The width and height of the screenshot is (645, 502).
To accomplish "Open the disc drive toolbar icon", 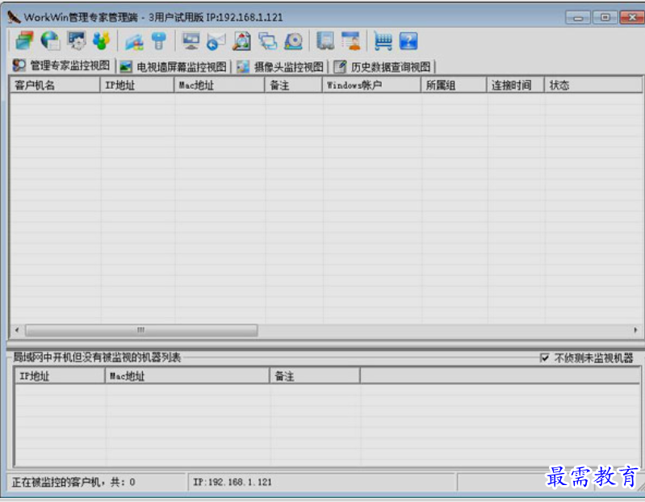I will click(x=293, y=40).
